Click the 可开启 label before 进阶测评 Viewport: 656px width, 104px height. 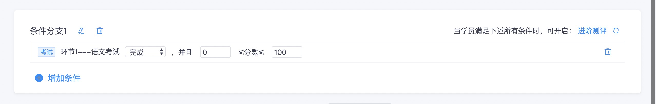coord(558,31)
